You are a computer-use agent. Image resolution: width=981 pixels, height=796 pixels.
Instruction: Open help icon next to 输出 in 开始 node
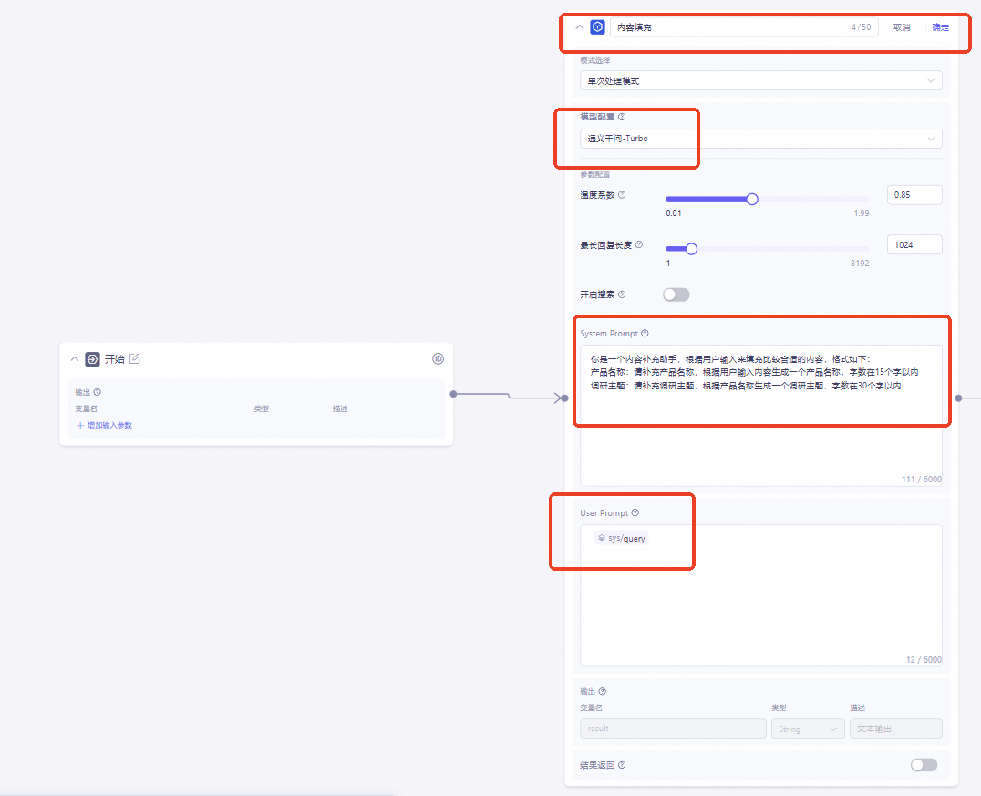(97, 392)
